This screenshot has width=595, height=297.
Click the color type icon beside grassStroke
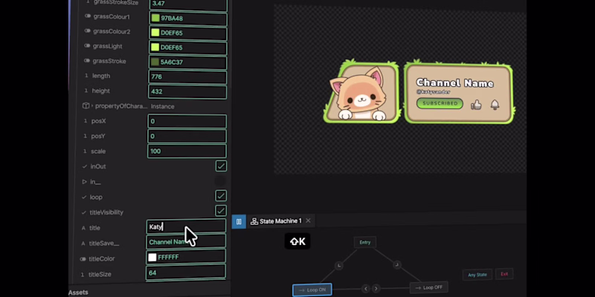click(x=87, y=61)
